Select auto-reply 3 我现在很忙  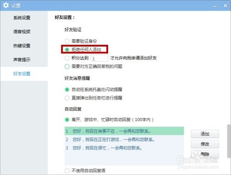coord(124,148)
